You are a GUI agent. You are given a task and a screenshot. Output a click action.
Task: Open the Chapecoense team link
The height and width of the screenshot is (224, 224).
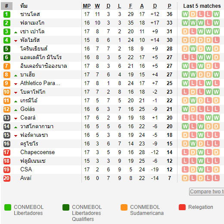tap(37, 152)
